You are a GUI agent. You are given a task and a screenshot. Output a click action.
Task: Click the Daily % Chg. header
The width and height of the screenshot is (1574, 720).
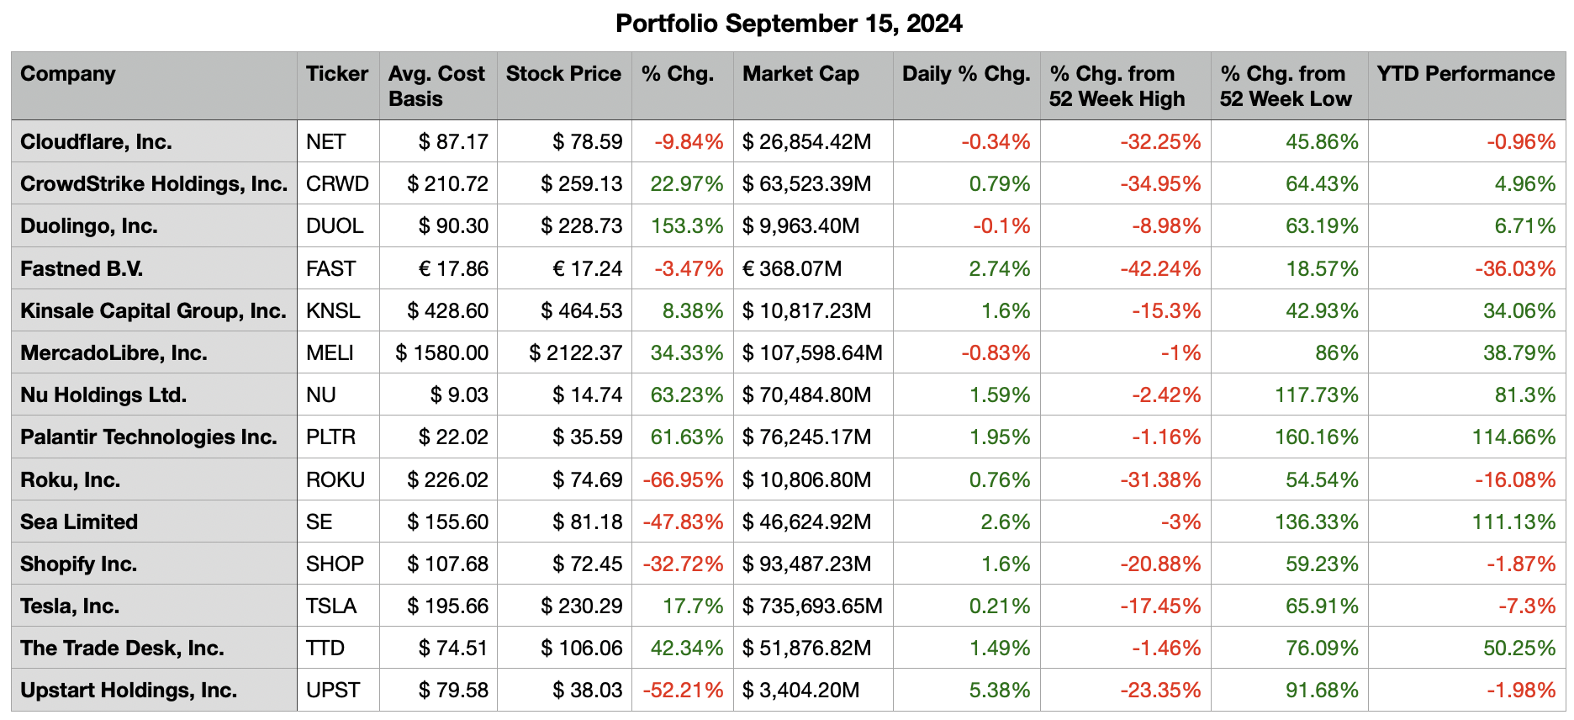966,74
